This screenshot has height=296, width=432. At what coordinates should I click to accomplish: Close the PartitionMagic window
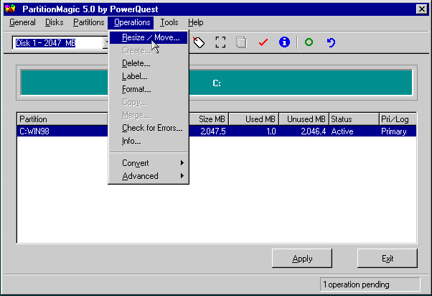(x=422, y=9)
